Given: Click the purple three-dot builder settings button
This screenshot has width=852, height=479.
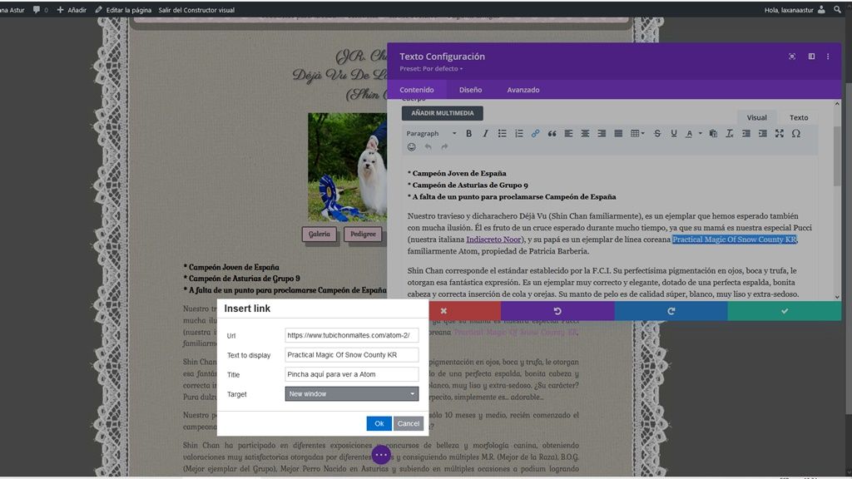Looking at the screenshot, I should (381, 454).
